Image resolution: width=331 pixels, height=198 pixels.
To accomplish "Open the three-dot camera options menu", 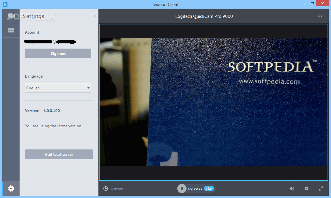I will coord(319,16).
